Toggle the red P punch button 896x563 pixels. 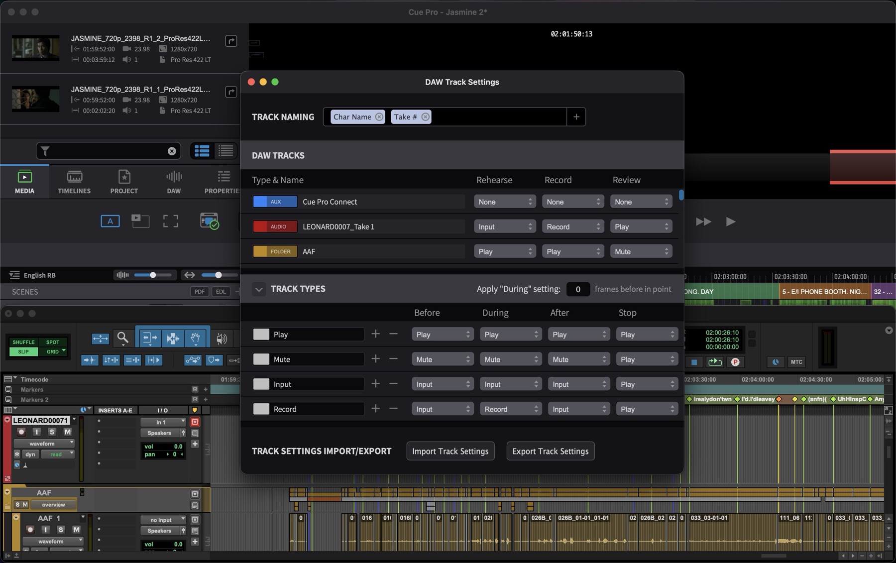tap(735, 362)
